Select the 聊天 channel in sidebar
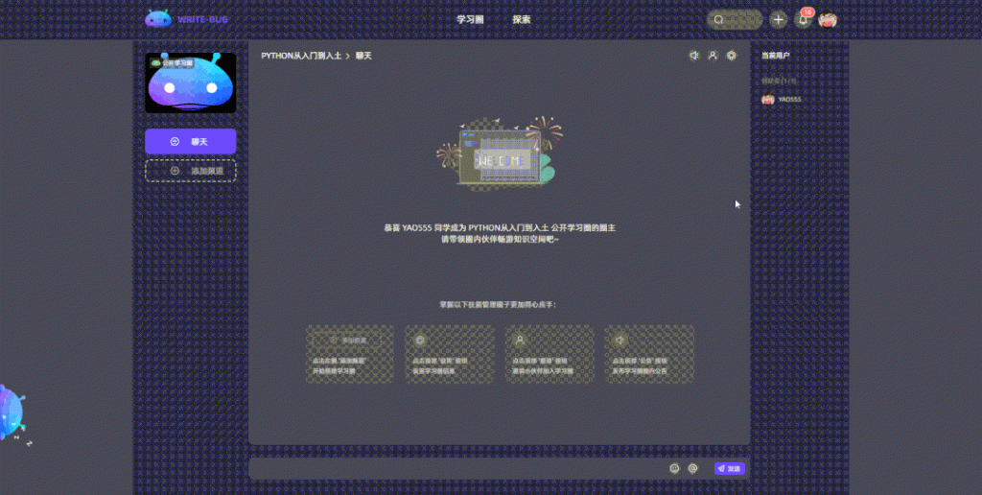 pos(191,142)
